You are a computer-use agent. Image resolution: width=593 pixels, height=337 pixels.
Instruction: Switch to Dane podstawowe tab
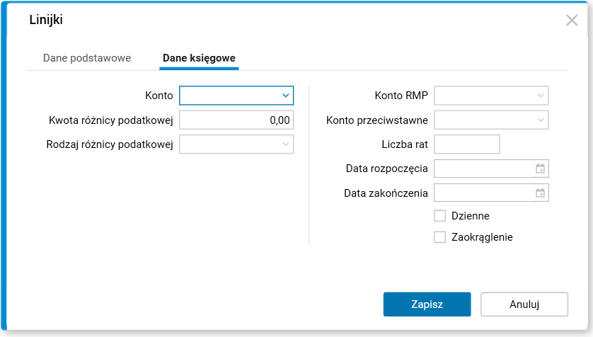[x=87, y=58]
